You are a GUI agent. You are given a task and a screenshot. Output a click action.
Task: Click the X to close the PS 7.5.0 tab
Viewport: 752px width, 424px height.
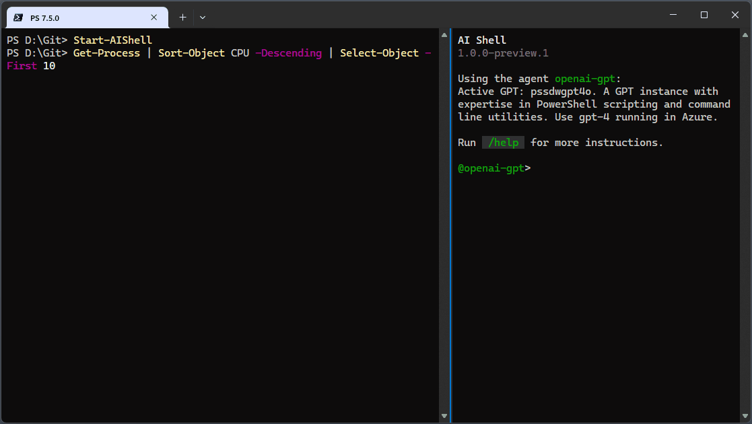pos(153,17)
